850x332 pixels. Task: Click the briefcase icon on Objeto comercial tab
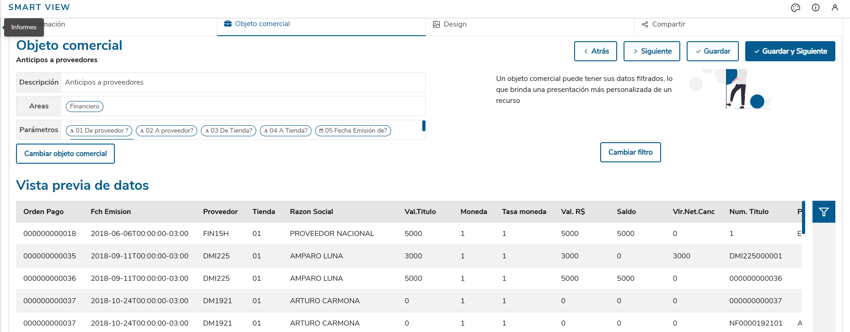pyautogui.click(x=227, y=24)
